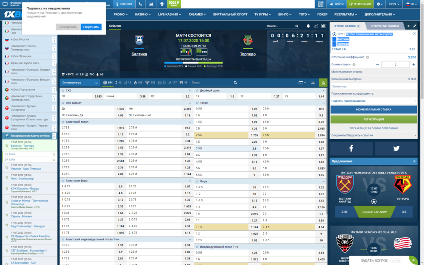
Task: Click the double-arrow icon in the coupon header
Action: pos(408,26)
